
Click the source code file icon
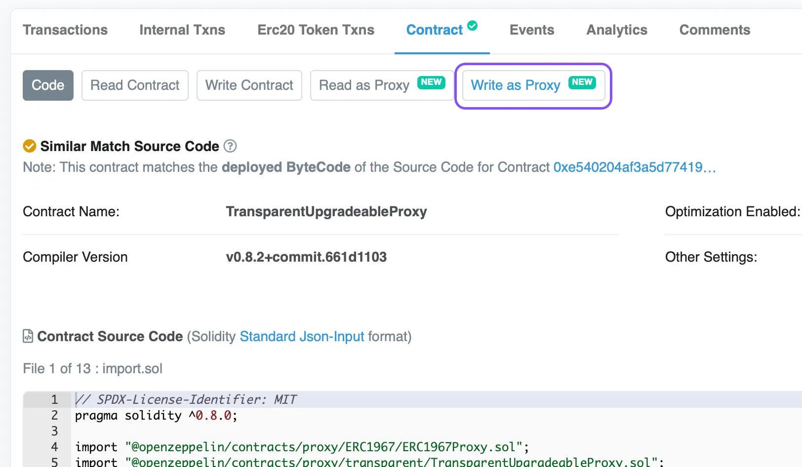[x=28, y=336]
